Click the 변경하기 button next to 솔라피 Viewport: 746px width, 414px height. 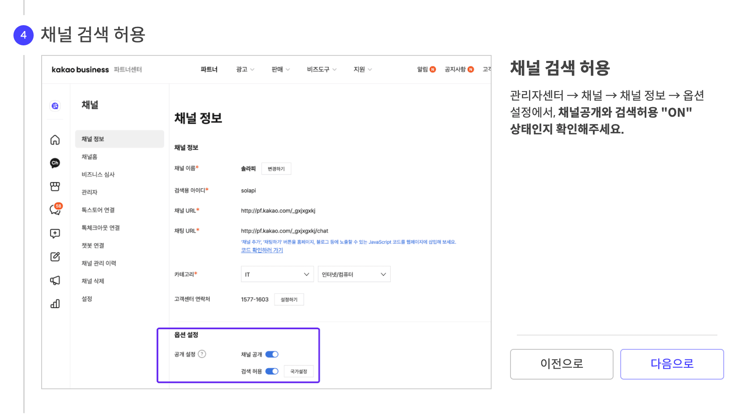tap(276, 168)
